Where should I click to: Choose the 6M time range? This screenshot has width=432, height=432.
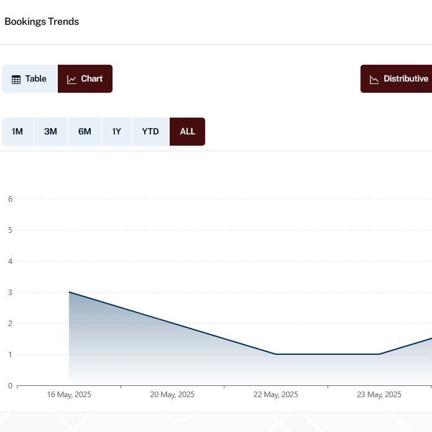[x=85, y=131]
